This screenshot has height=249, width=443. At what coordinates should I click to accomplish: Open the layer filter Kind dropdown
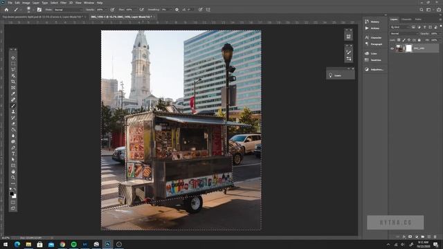pos(400,27)
